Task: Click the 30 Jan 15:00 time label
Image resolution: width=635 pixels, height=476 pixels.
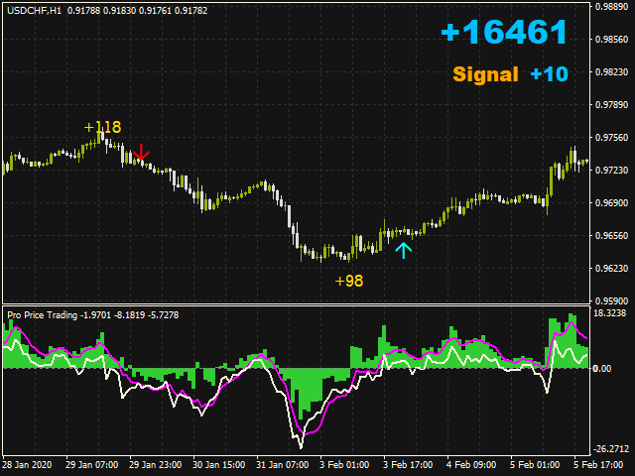Action: [218, 465]
